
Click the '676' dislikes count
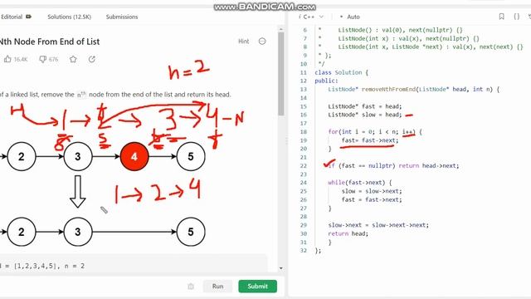click(53, 59)
